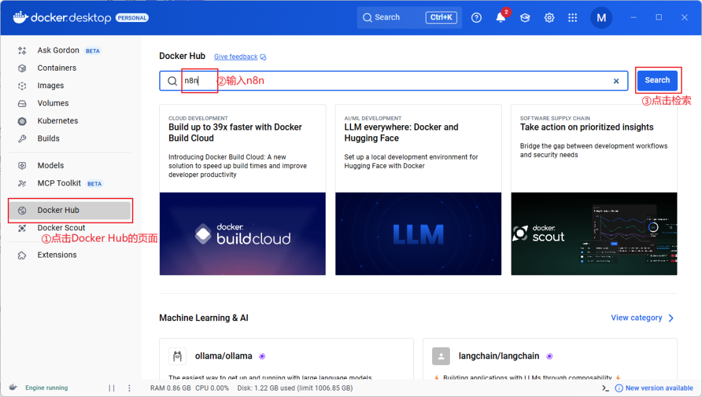
Task: Click the badge icon beside ollama/ollama
Action: pyautogui.click(x=263, y=356)
